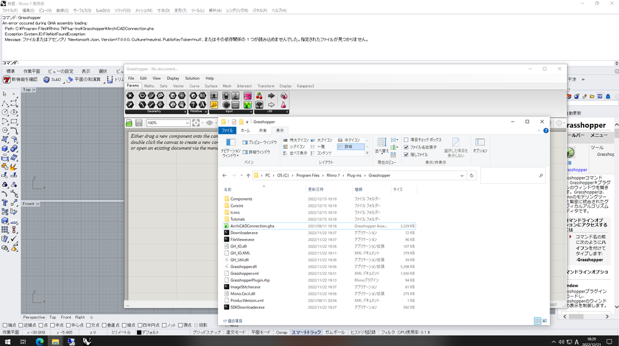This screenshot has height=346, width=619.
Task: Open file with Grasshopper green folder icon
Action: click(x=130, y=123)
